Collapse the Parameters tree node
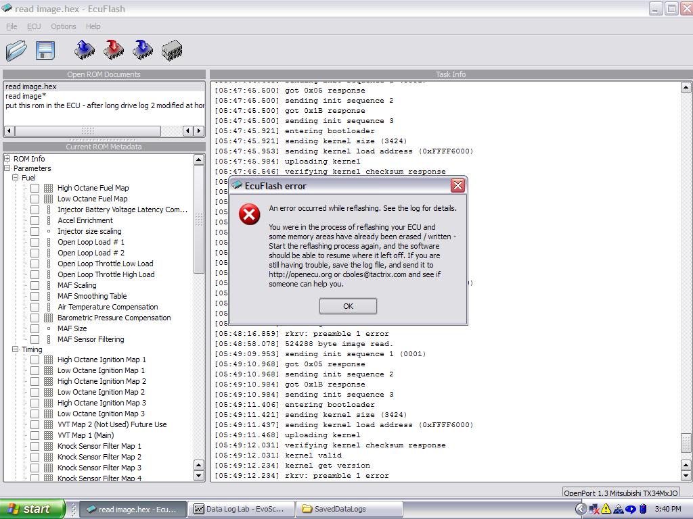This screenshot has height=519, width=693. click(7, 168)
